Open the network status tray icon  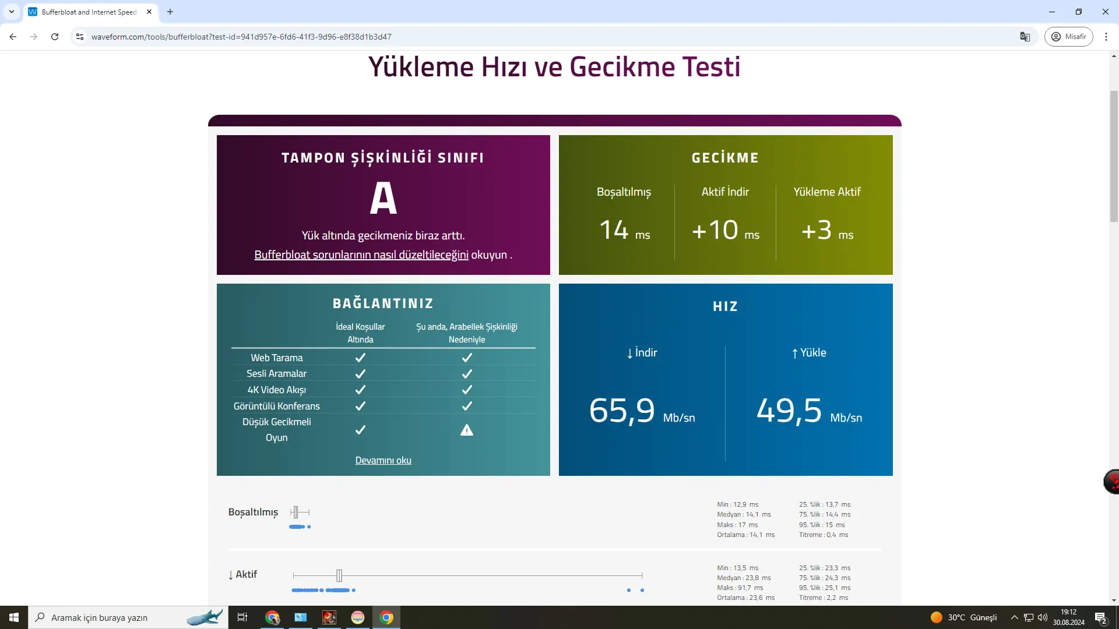[x=1029, y=617]
